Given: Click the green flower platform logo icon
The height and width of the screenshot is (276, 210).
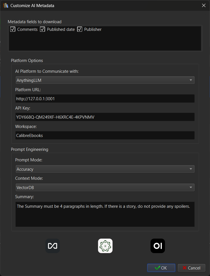Looking at the screenshot, I should (x=105, y=246).
